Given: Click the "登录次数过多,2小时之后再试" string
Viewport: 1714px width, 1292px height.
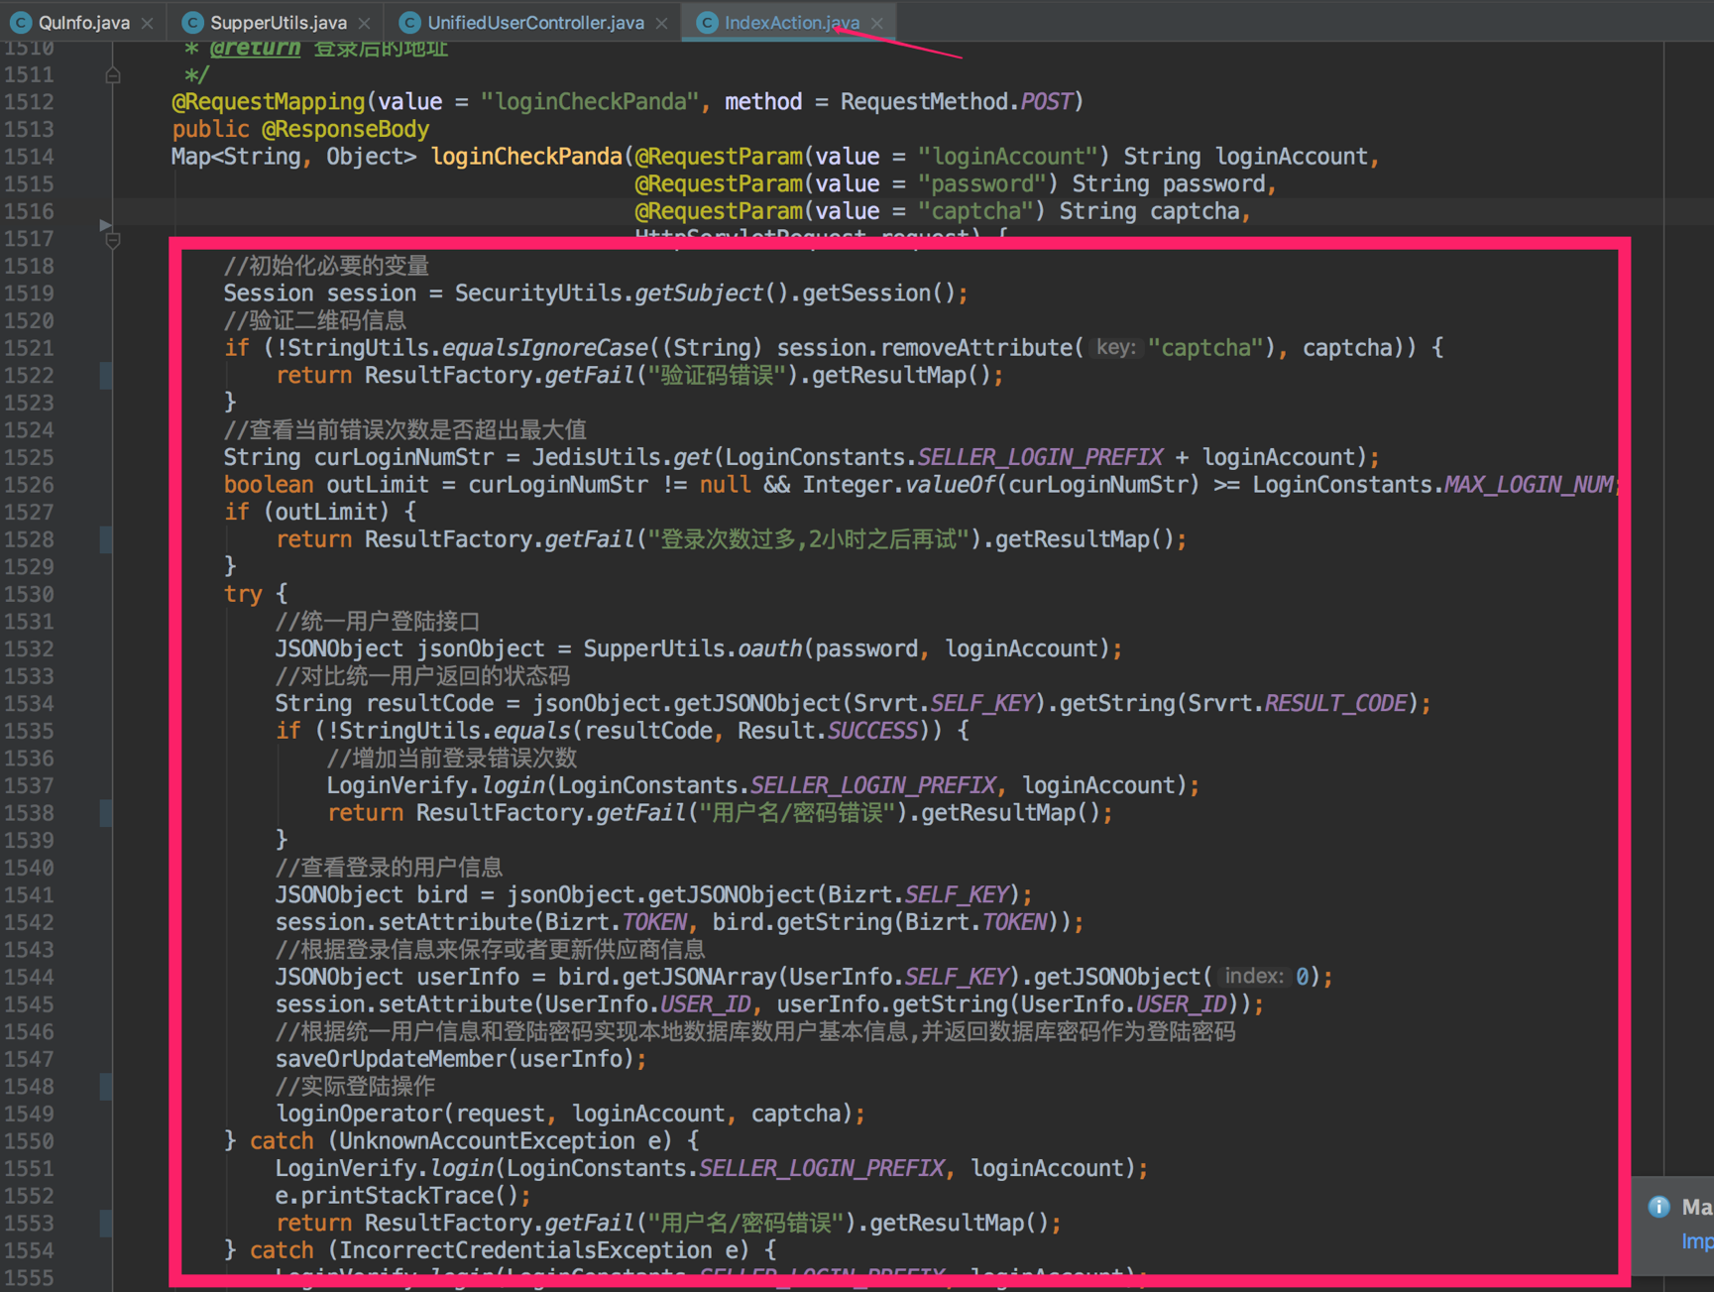Looking at the screenshot, I should pos(808,539).
